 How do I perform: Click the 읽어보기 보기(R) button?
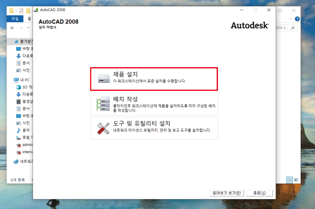(x=227, y=193)
